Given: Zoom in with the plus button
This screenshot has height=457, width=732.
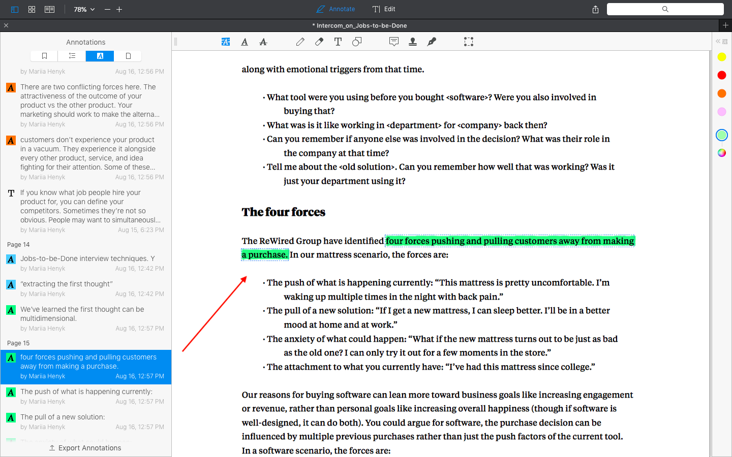Looking at the screenshot, I should tap(119, 9).
